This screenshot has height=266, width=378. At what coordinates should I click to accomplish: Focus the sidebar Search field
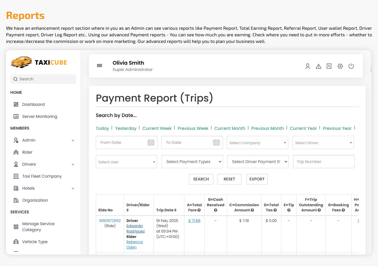[x=43, y=79]
